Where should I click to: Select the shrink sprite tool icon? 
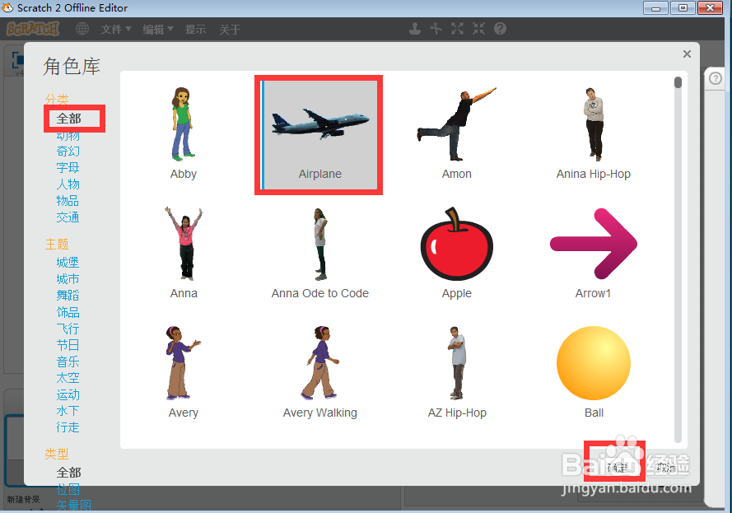pos(478,29)
